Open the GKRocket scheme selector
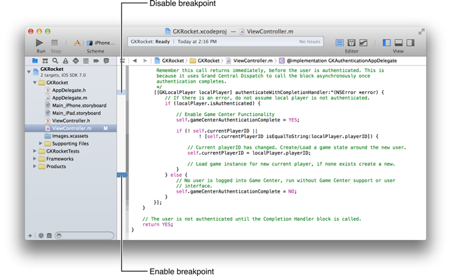Screen dimensions: 451x276 click(77, 43)
